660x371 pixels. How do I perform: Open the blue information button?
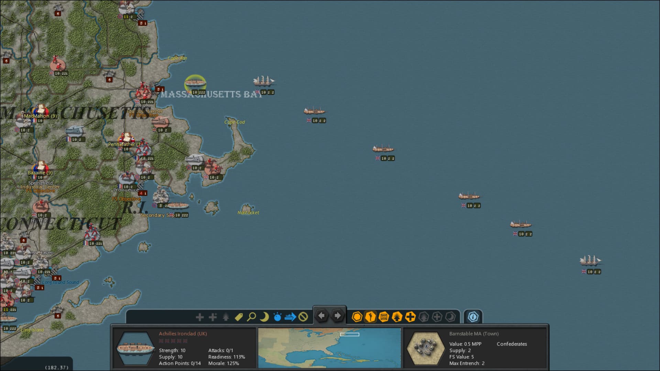coord(473,317)
